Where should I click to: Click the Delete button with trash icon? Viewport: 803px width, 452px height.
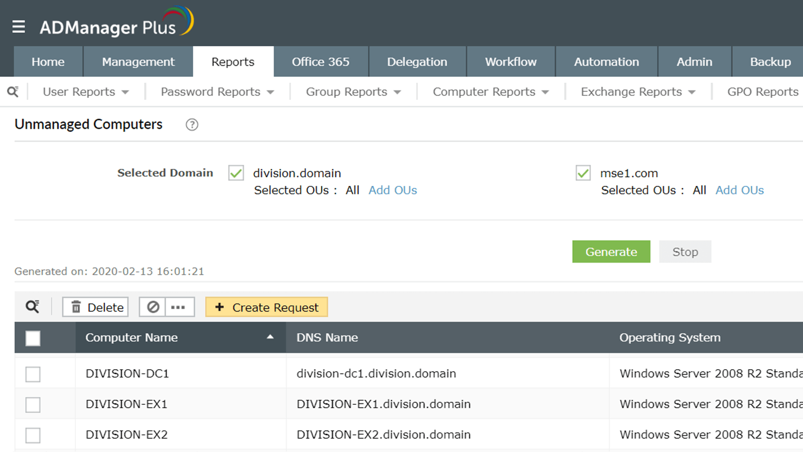(x=95, y=307)
